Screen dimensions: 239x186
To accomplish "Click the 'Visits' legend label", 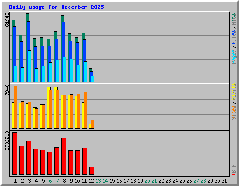I will [233, 92].
